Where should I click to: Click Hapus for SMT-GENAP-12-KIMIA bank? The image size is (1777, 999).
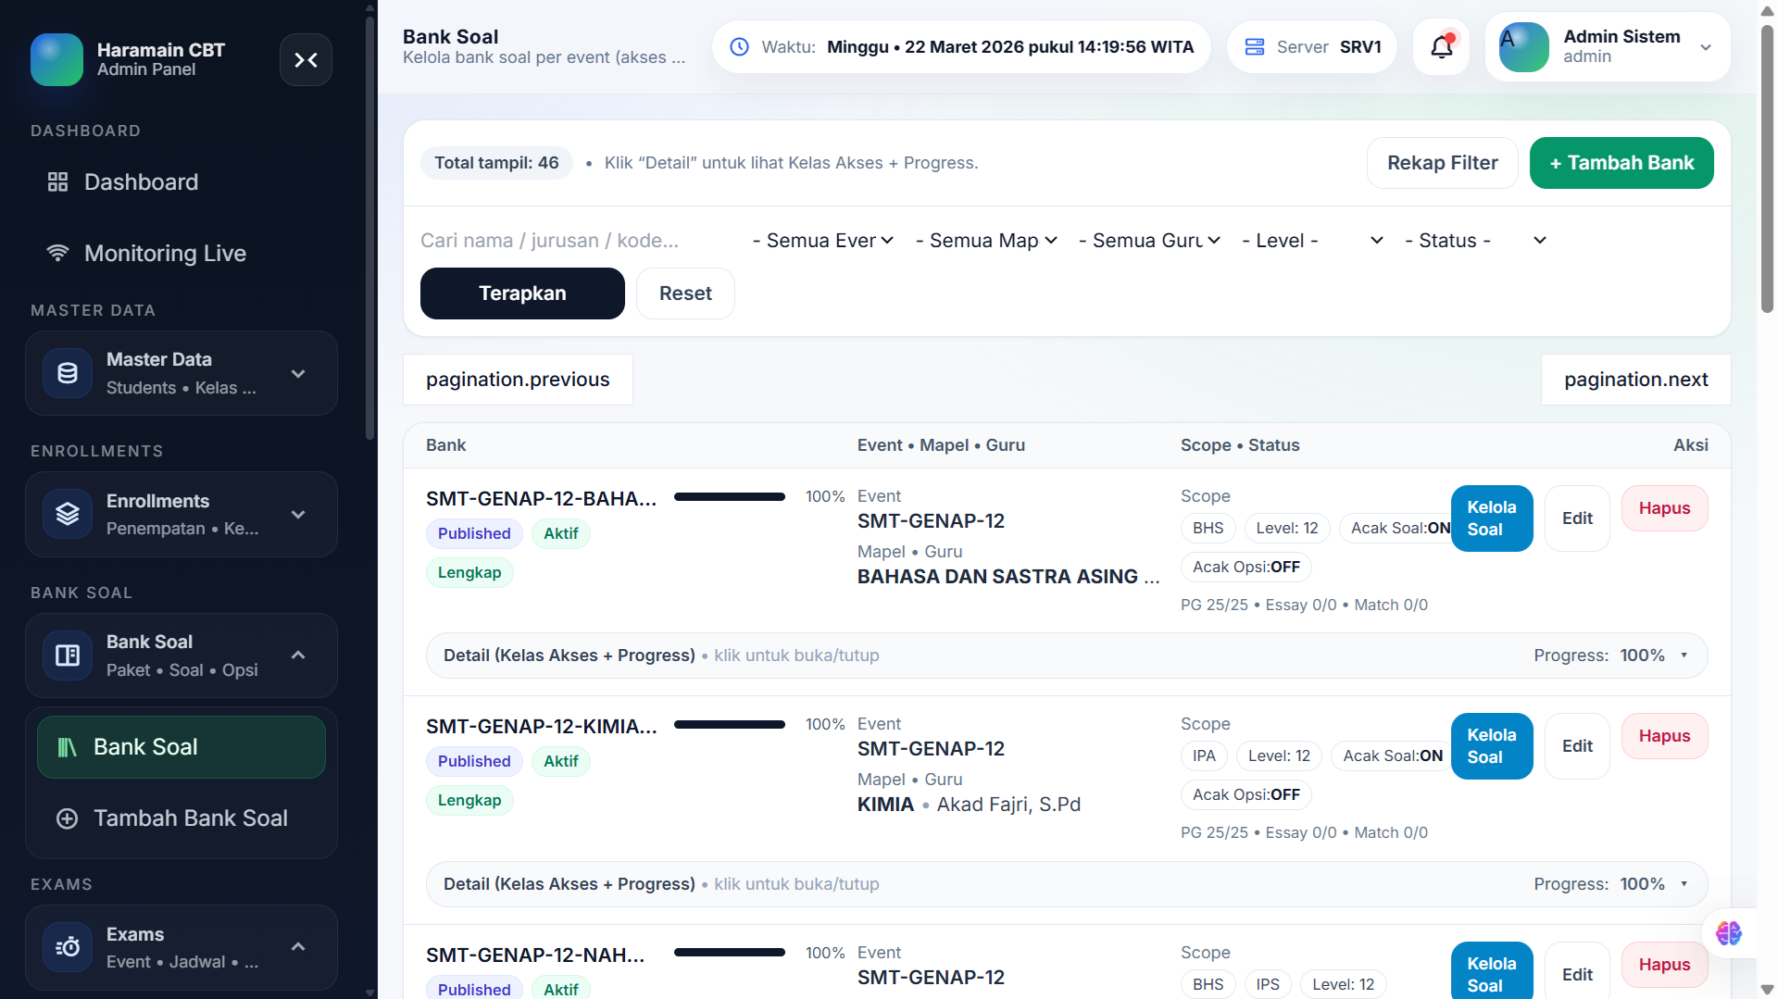(1664, 736)
